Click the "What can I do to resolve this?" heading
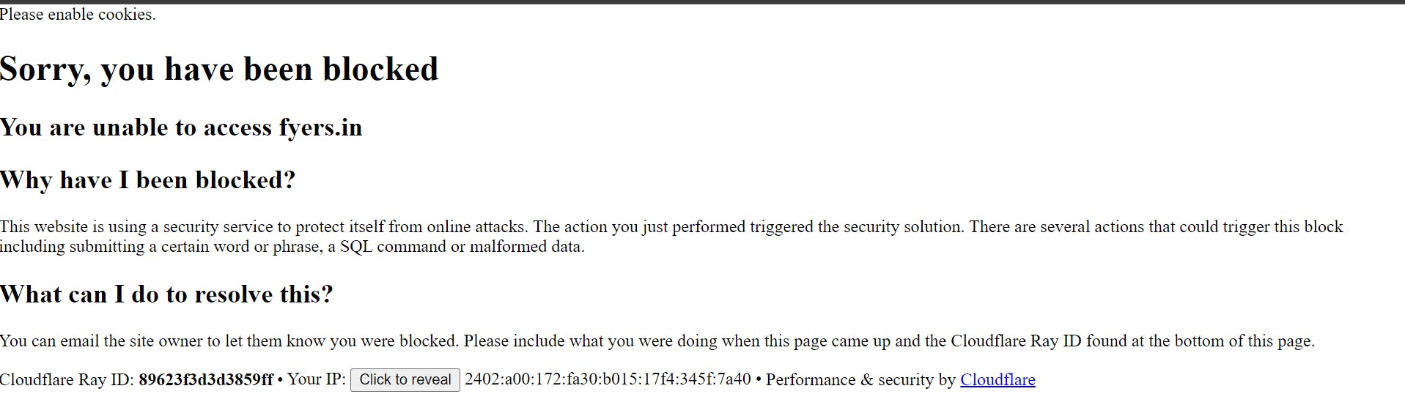The height and width of the screenshot is (405, 1405). (166, 294)
